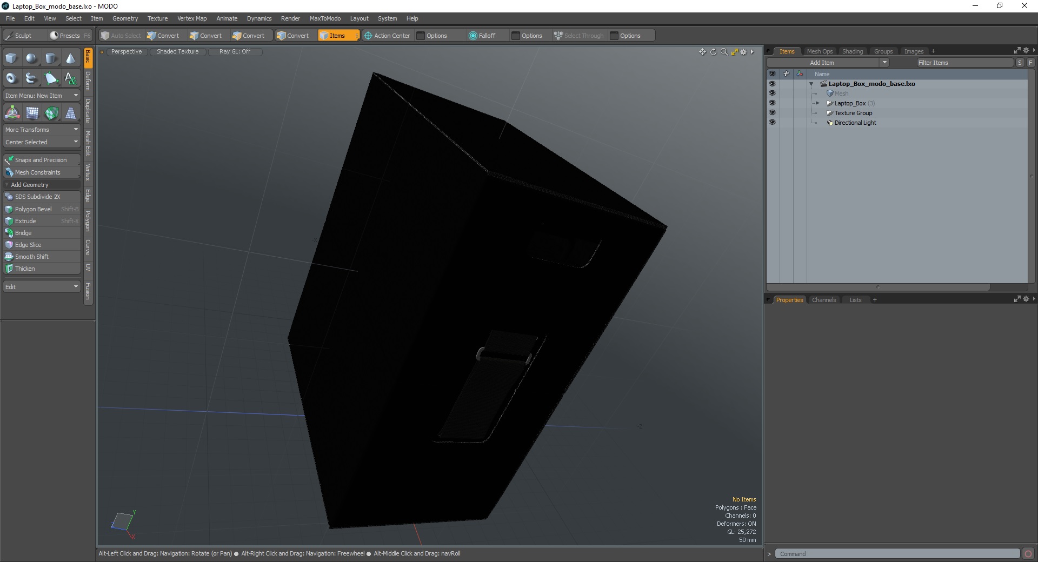Toggle visibility of the Mesh item
The image size is (1038, 562).
[772, 93]
